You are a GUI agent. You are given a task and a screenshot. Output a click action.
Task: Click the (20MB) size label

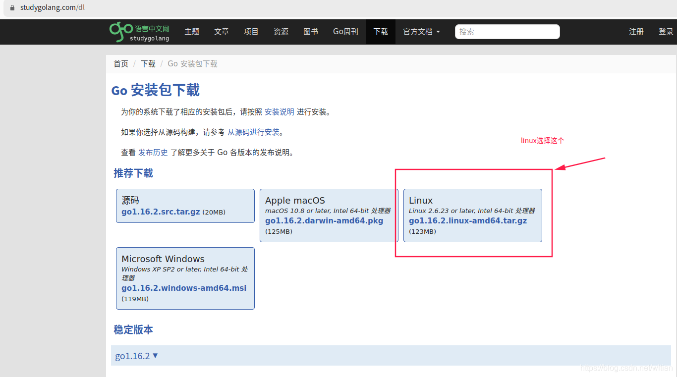(x=214, y=213)
